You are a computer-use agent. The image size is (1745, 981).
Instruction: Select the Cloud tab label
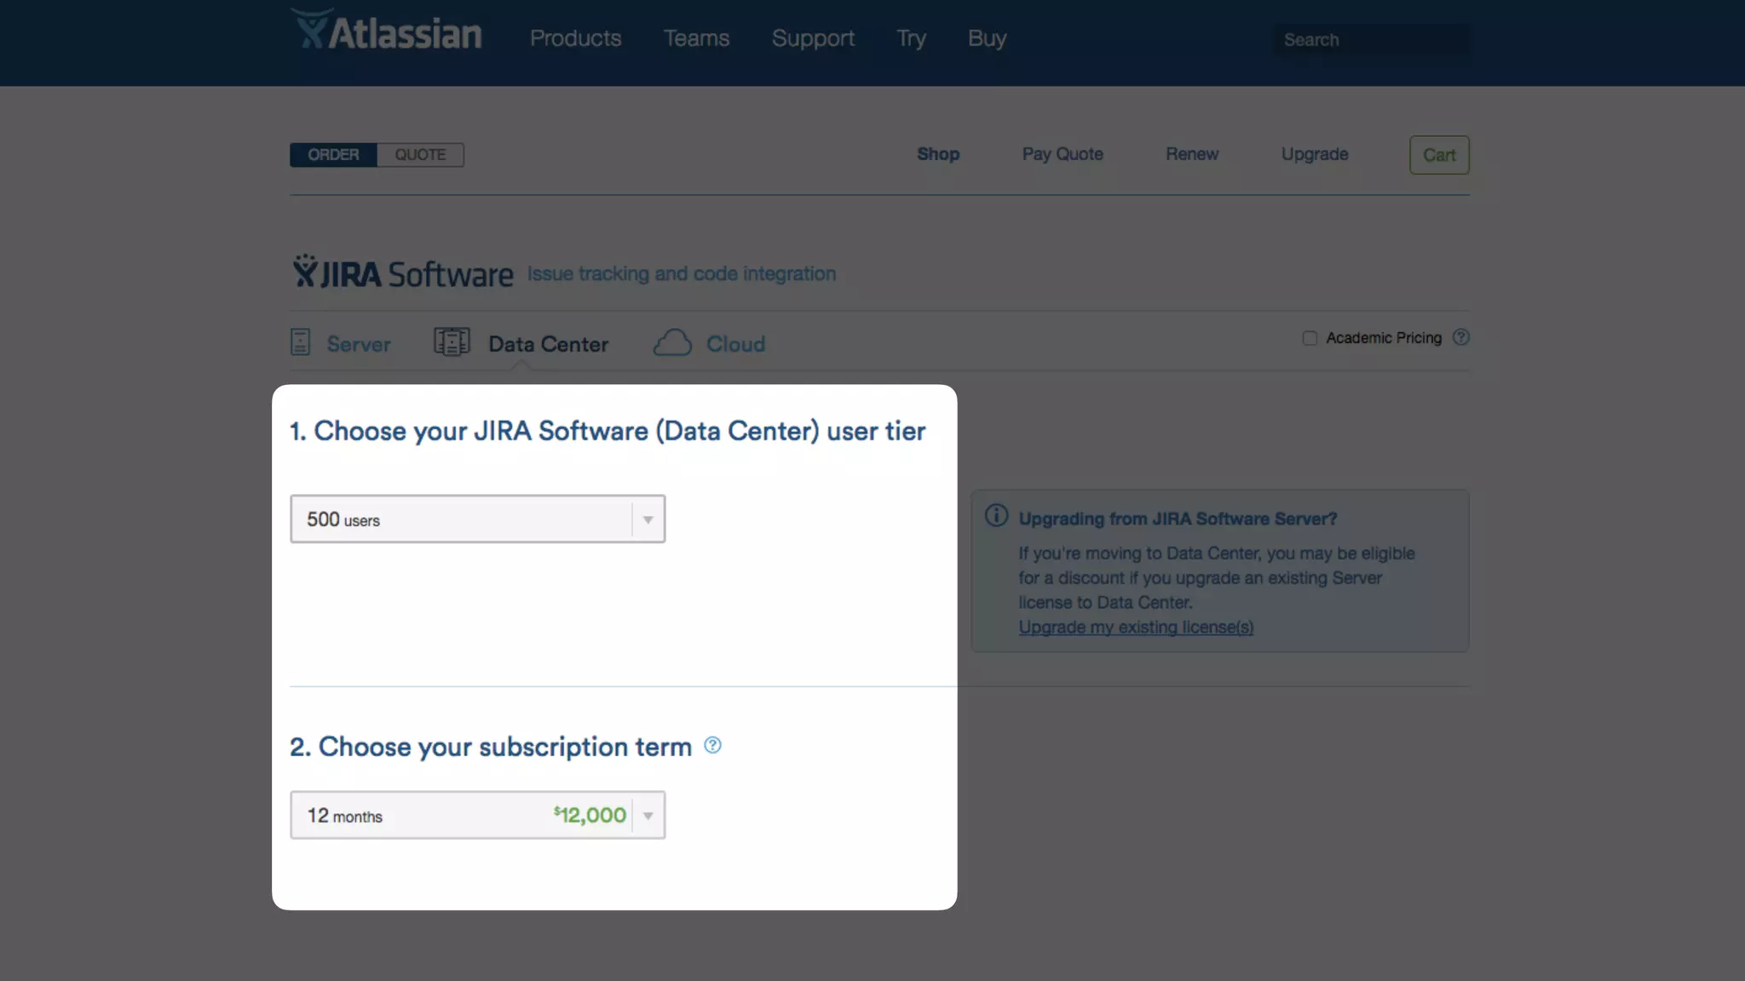click(735, 344)
